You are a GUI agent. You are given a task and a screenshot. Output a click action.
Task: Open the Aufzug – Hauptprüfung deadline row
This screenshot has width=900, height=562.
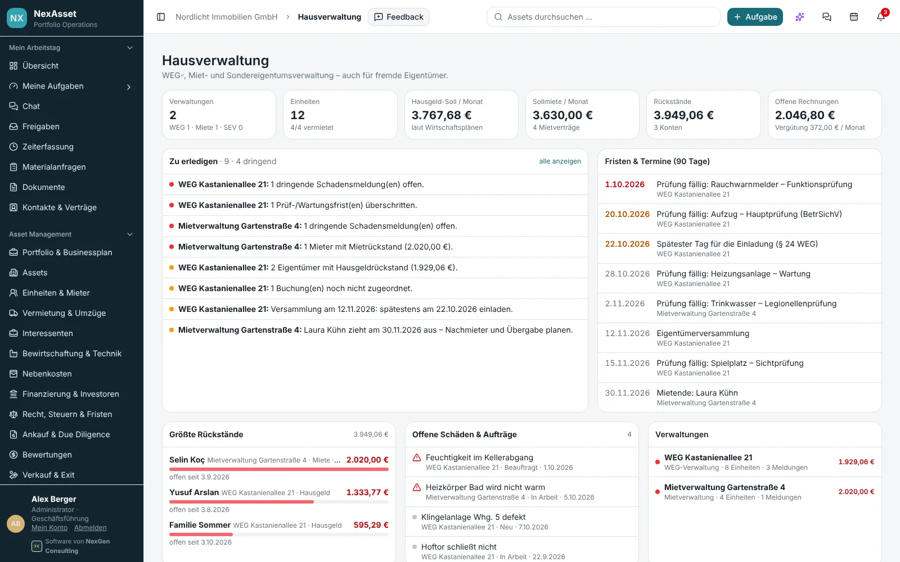pyautogui.click(x=739, y=219)
